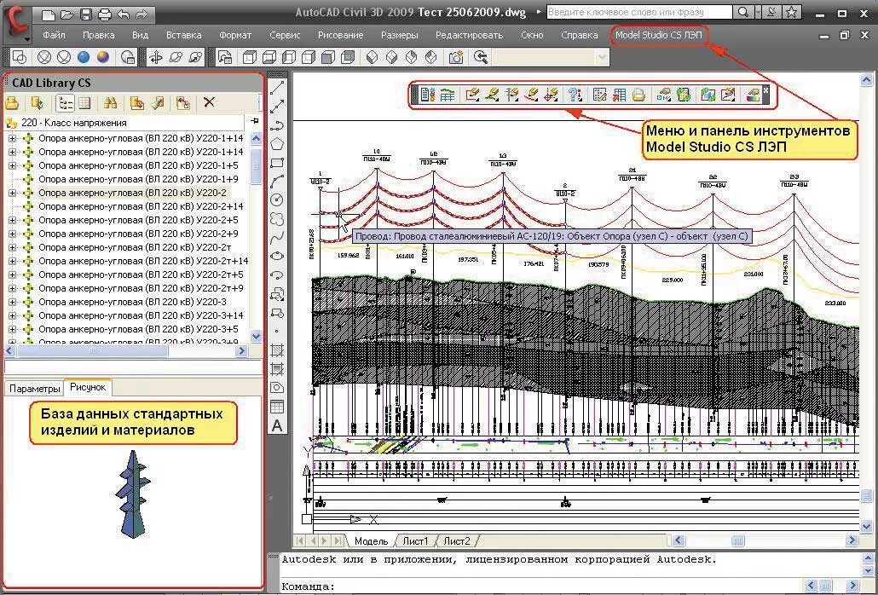Select the 220 - Класс напряжения root row
Image resolution: width=878 pixels, height=595 pixels.
pos(124,123)
